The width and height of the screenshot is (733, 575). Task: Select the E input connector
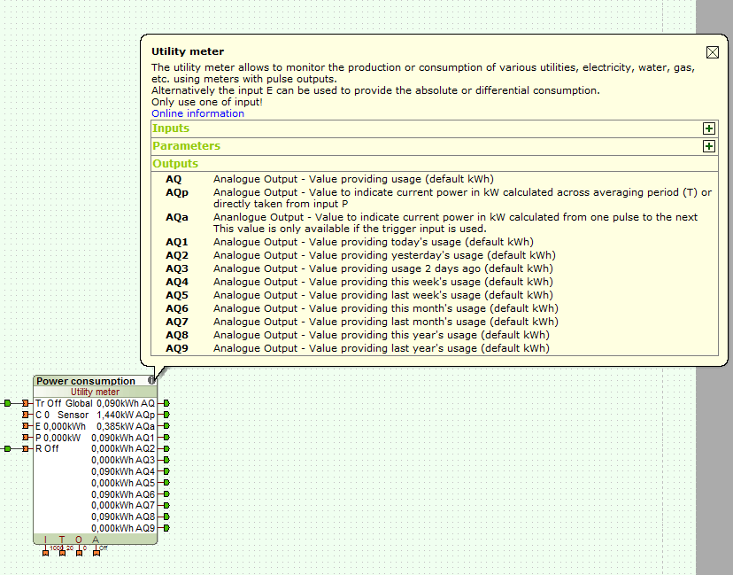25,426
